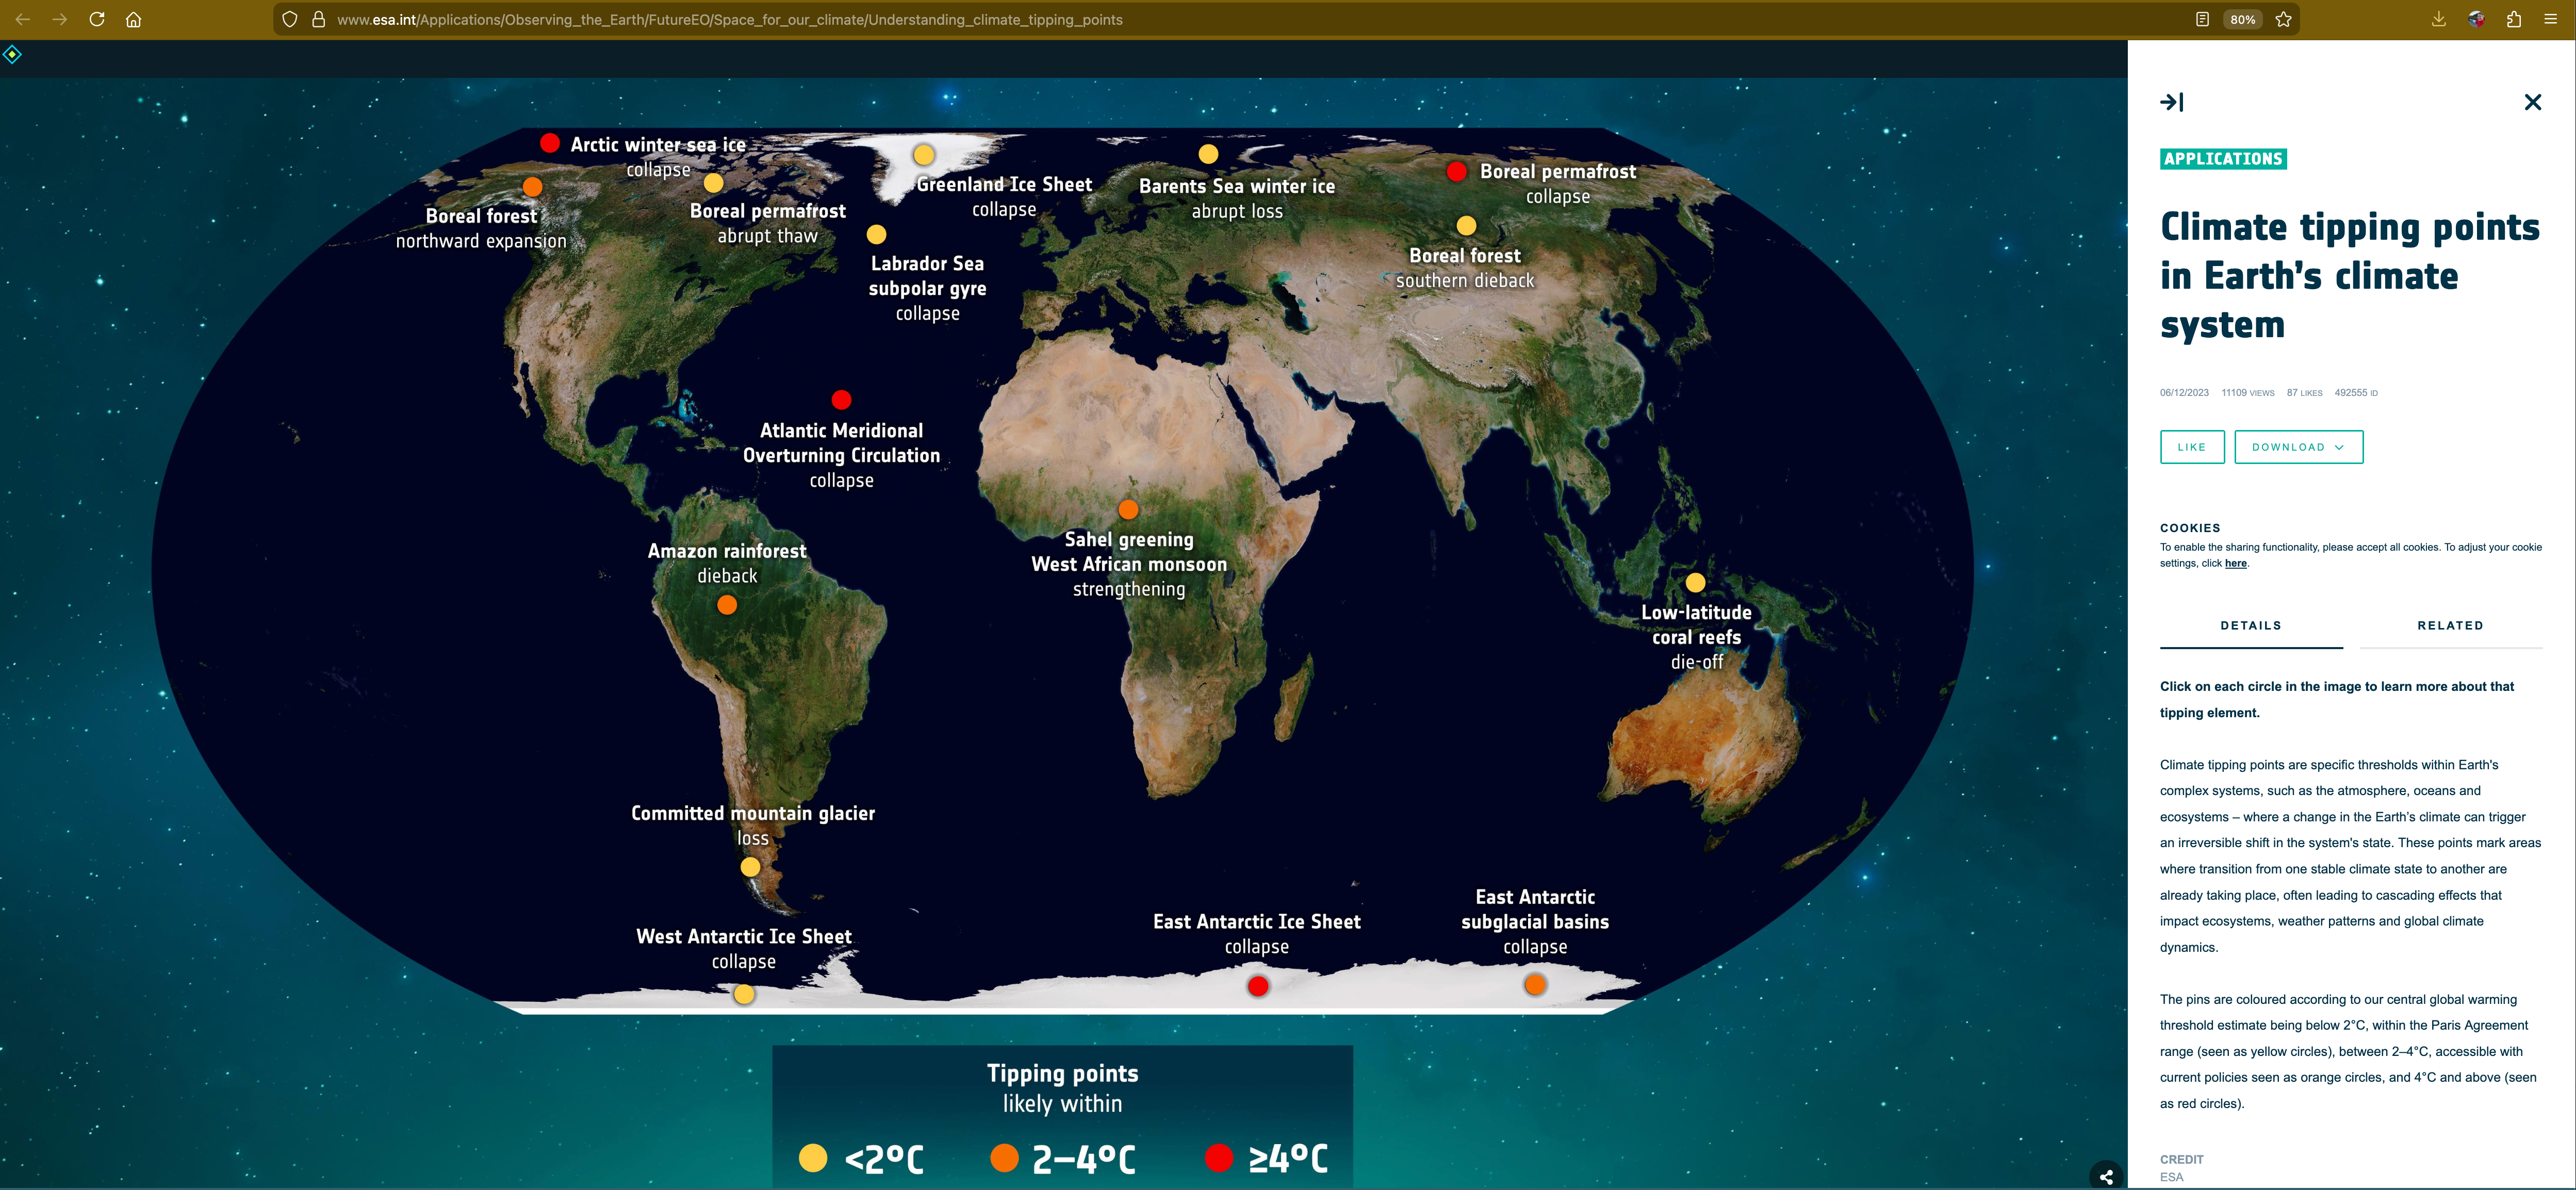Click the orange Amazon rainforest dieback circle

pos(727,605)
